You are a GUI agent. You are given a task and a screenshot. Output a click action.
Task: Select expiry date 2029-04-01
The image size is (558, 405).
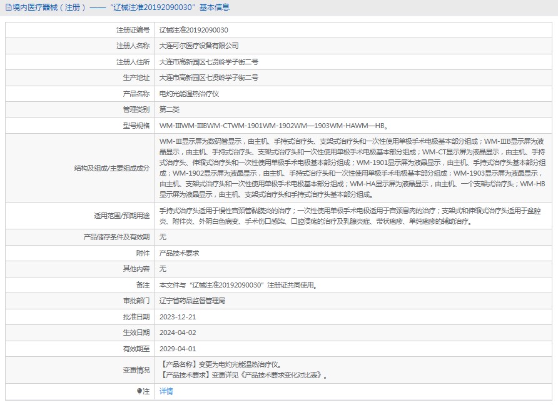click(178, 349)
